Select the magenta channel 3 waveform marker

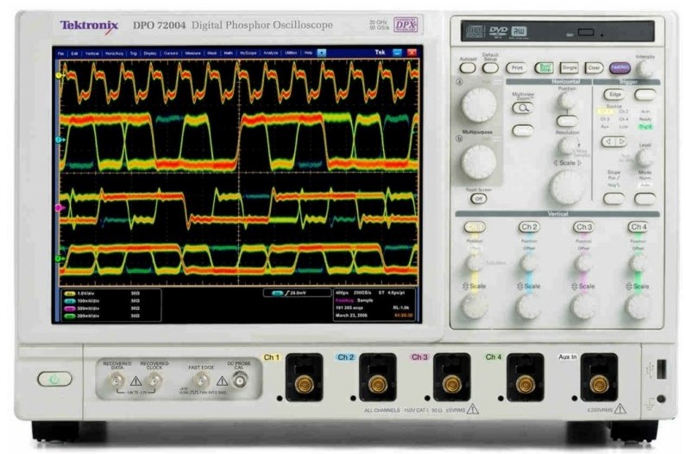tap(60, 208)
